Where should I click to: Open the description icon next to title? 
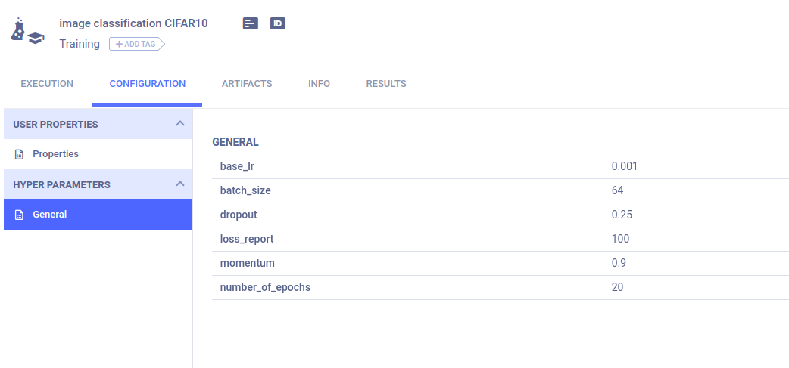click(x=251, y=23)
